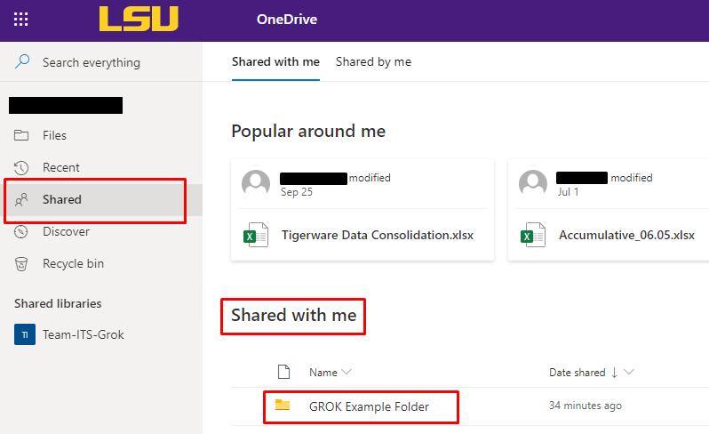709x434 pixels.
Task: Click the Popular around me heading
Action: [308, 132]
